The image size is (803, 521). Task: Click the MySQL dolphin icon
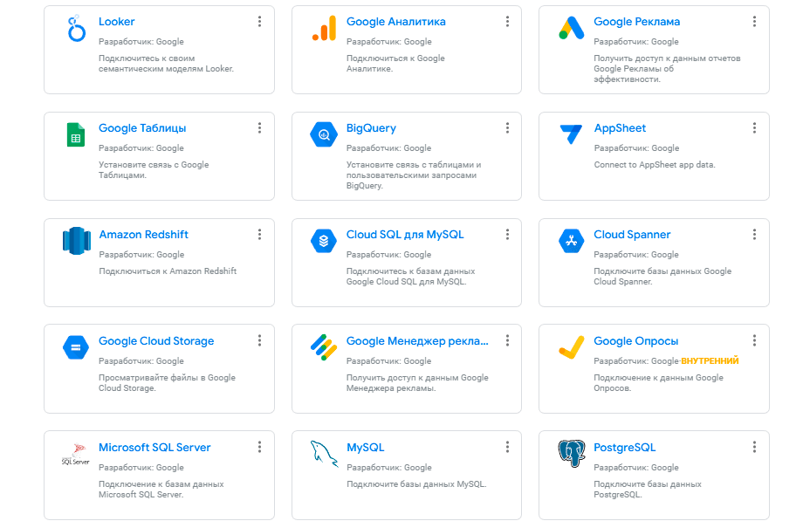tap(324, 454)
